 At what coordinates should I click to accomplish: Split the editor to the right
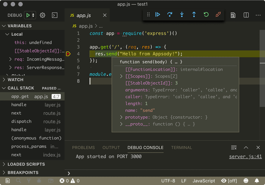point(246,15)
